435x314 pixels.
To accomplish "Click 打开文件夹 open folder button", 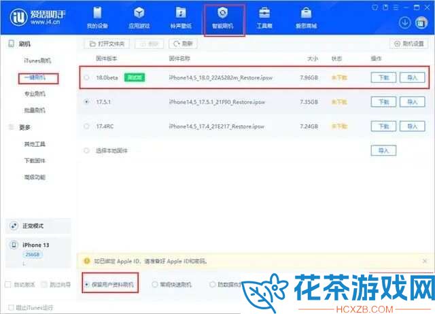I will [107, 43].
